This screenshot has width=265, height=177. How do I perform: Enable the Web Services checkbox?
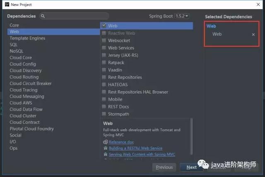pyautogui.click(x=104, y=48)
